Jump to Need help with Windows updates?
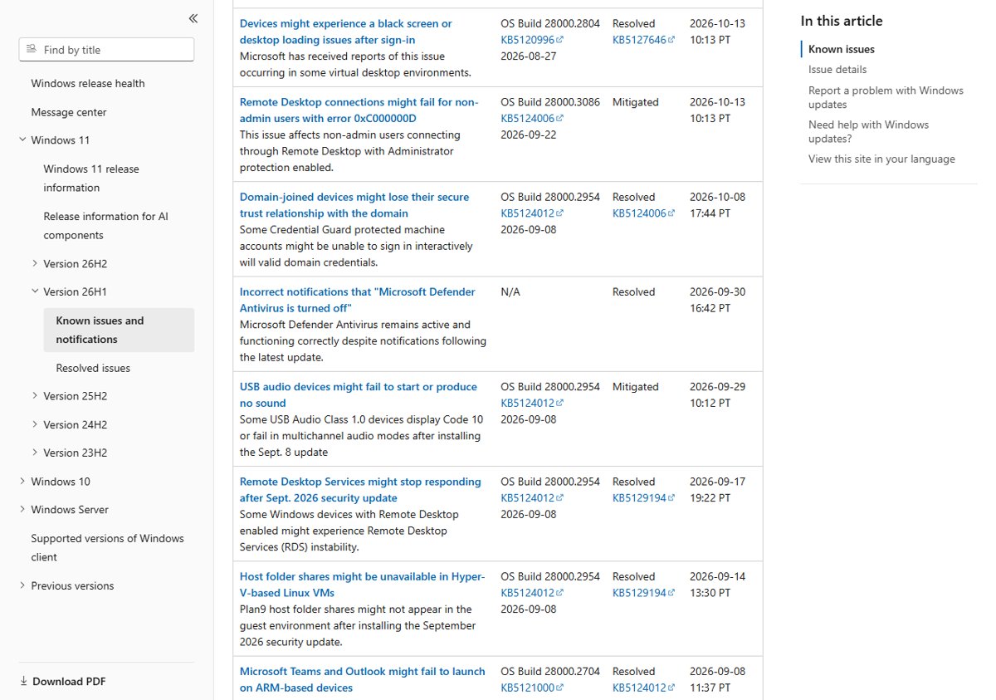The height and width of the screenshot is (700, 996). point(868,131)
